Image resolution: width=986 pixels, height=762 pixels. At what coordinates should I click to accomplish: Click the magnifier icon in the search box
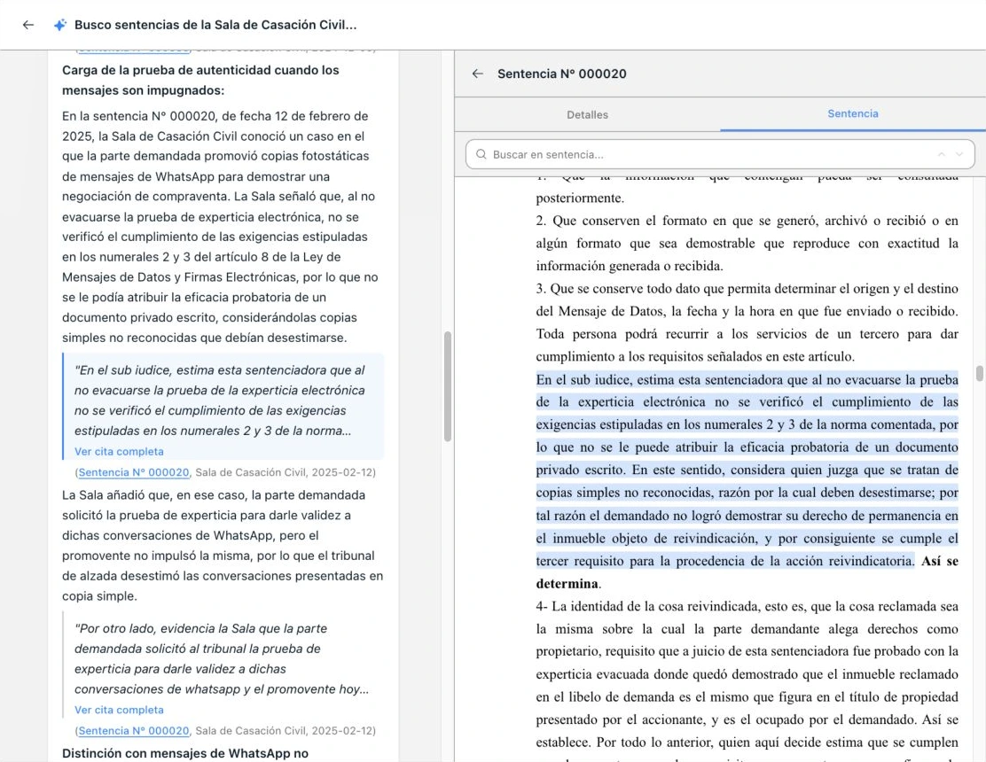click(481, 154)
